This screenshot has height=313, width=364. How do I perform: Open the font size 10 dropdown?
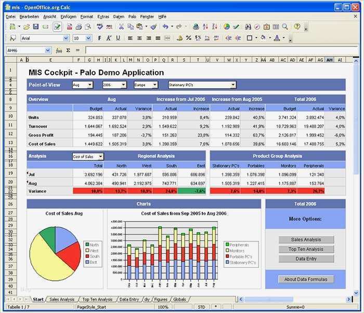tap(88, 38)
